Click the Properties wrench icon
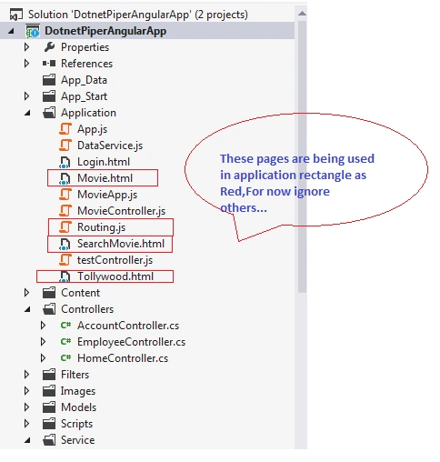Screen dimensions: 440x462 coord(49,47)
